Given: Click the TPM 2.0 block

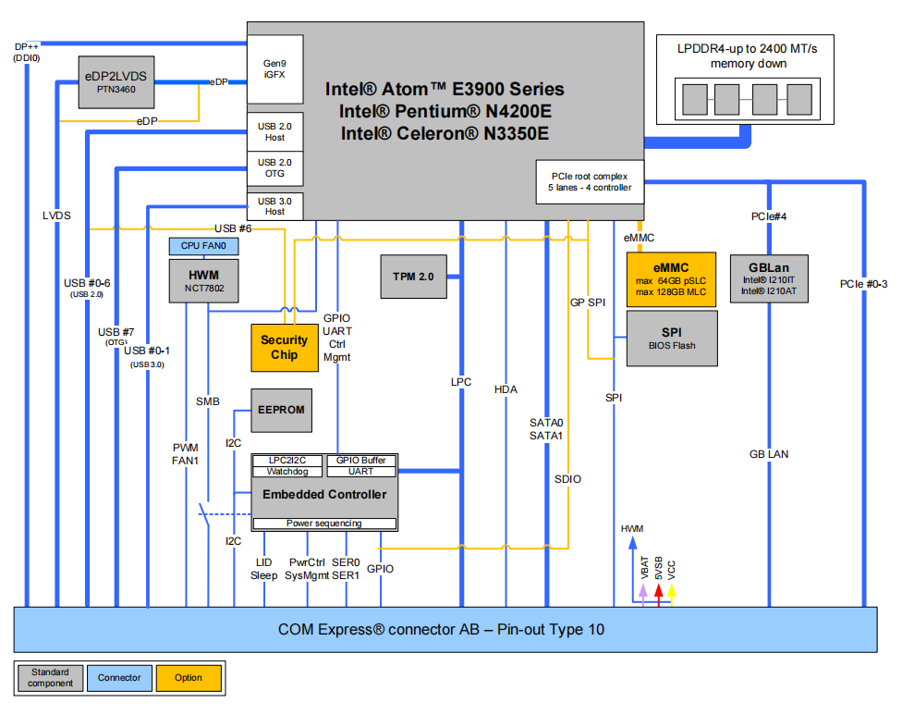Looking at the screenshot, I should [413, 277].
